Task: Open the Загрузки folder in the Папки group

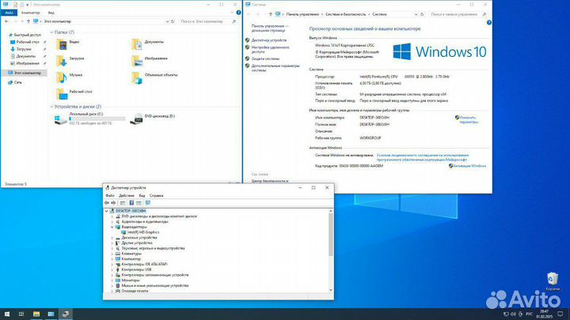Action: tap(70, 60)
